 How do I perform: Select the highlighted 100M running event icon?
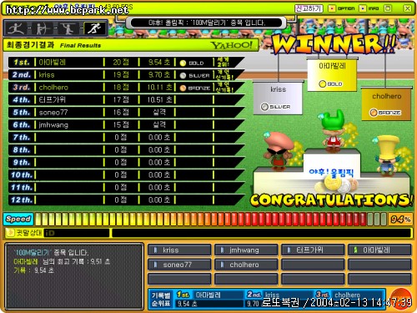[94, 28]
